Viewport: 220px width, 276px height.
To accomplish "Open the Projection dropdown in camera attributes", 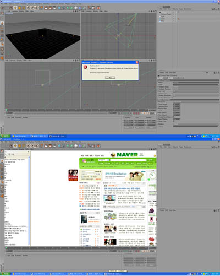I will click(x=196, y=102).
